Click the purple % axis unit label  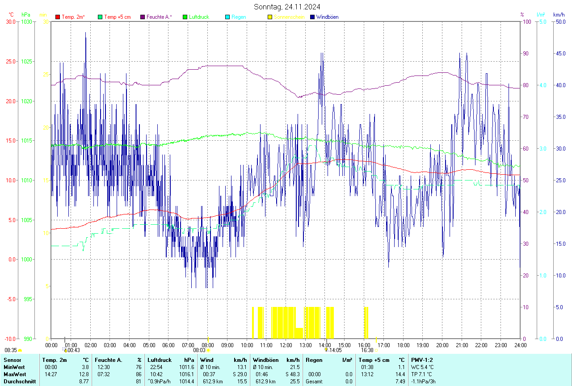[x=522, y=15]
